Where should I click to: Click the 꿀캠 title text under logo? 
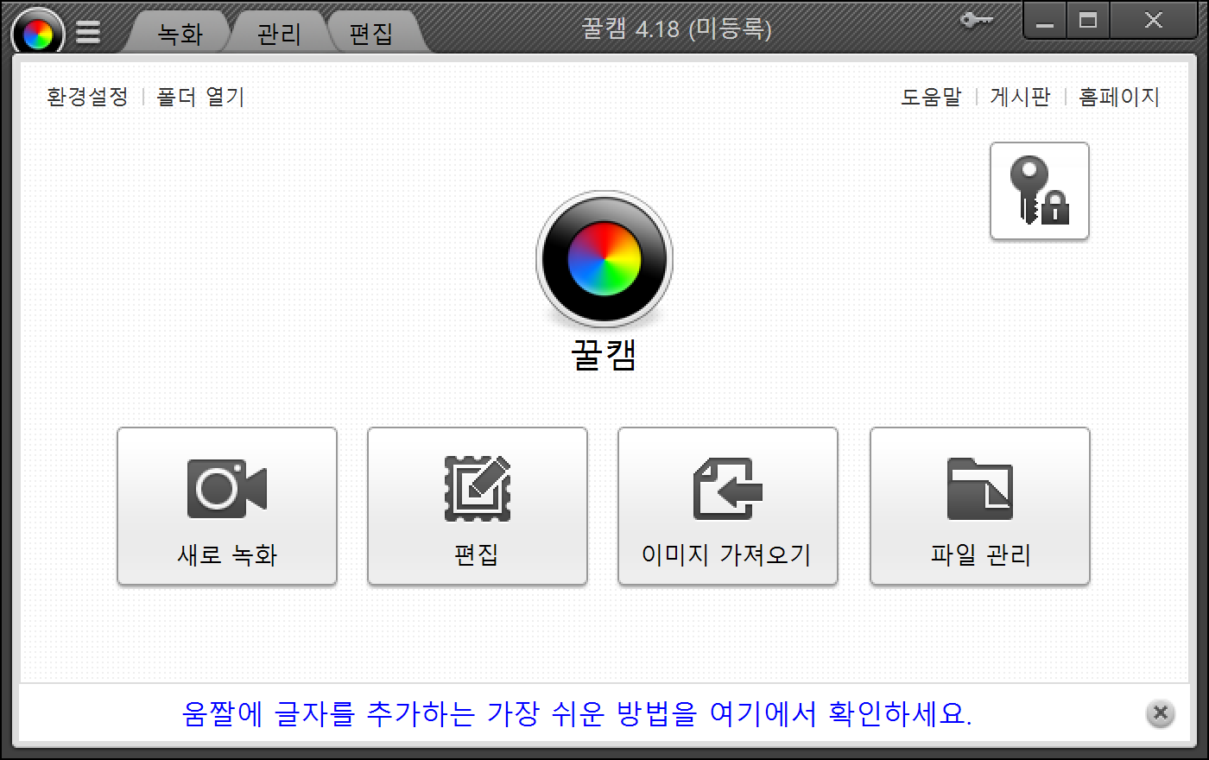[x=604, y=355]
